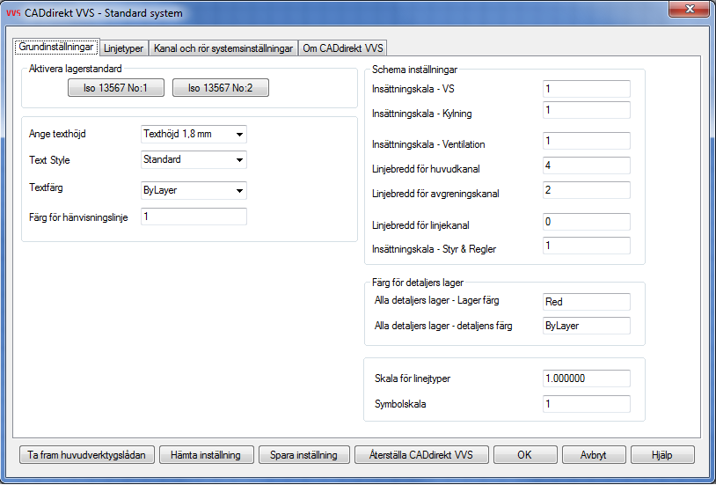Click the VVS icon in title bar
The height and width of the screenshot is (485, 716).
click(13, 13)
